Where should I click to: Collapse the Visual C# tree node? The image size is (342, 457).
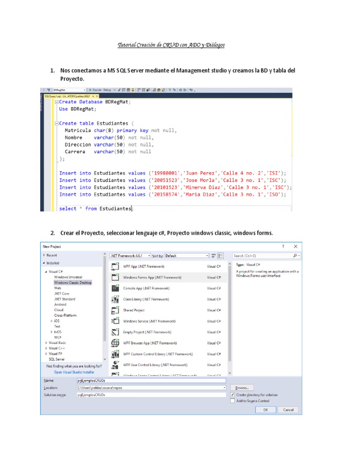tap(46, 272)
